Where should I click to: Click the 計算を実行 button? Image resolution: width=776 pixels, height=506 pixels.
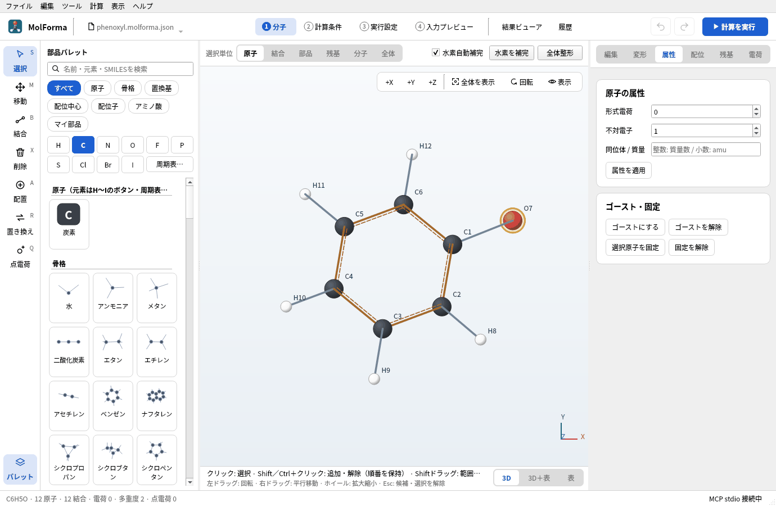pos(735,26)
